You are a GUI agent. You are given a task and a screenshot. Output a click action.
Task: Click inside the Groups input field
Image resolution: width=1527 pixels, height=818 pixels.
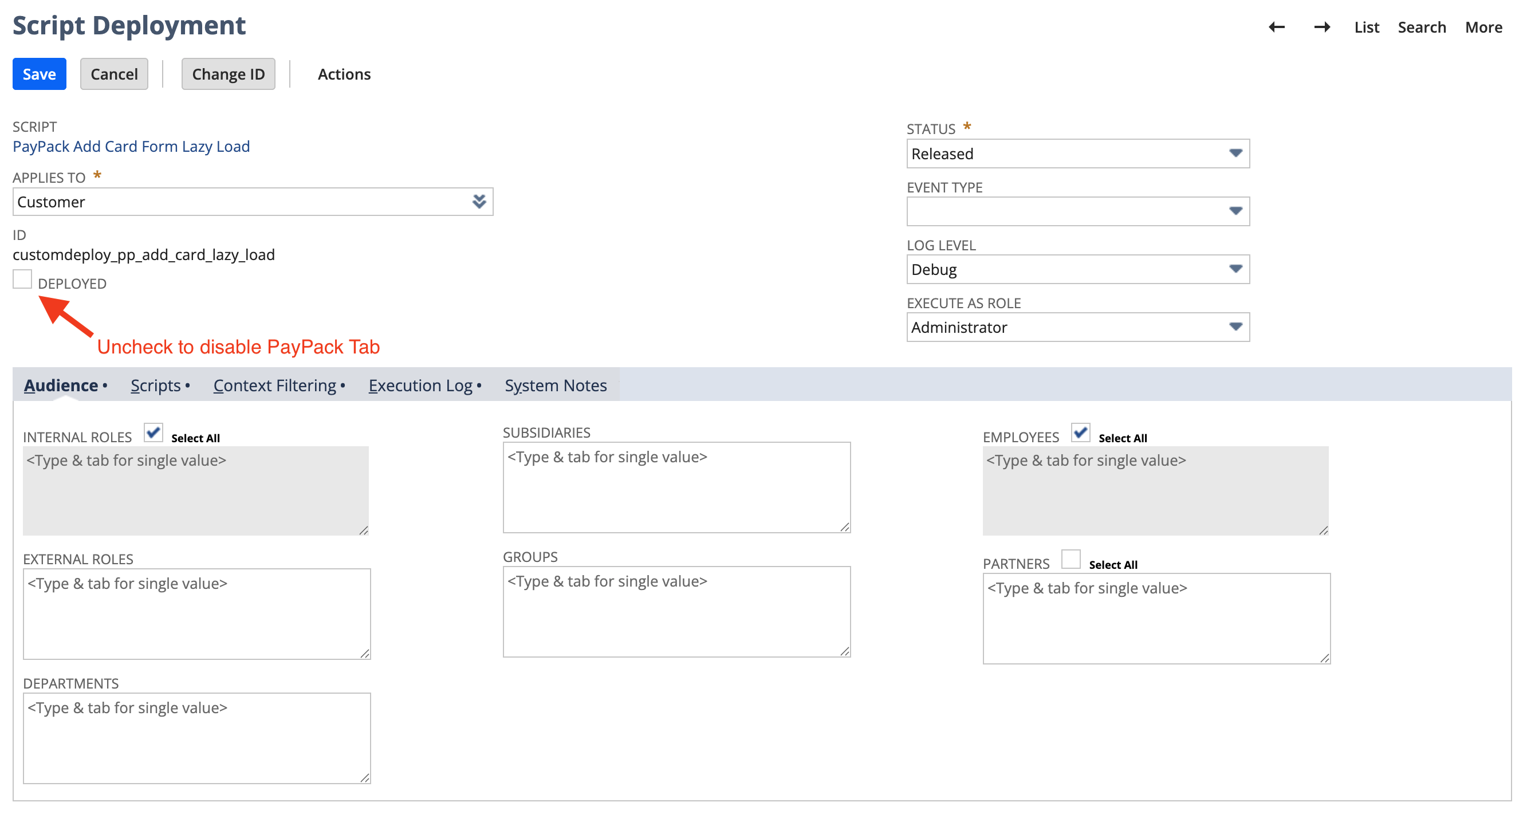pos(676,611)
